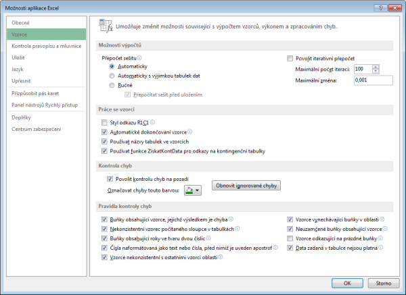Click info icon after Buňky obsahující roky ve tvaru dvou číslic
Screen dimensions: 406x295
pyautogui.click(x=208, y=238)
